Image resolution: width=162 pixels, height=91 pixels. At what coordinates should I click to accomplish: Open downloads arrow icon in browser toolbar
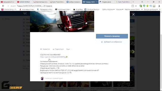159,6
